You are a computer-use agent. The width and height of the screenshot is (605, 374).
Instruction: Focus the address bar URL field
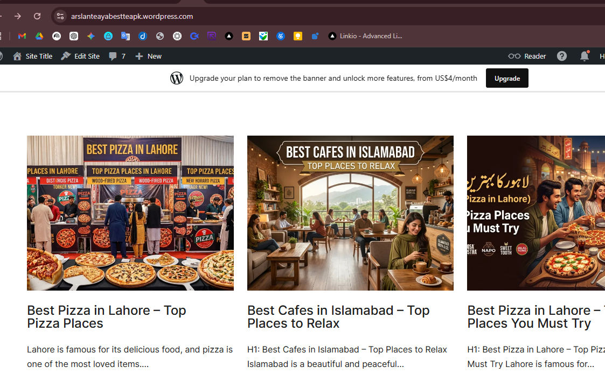coord(132,16)
